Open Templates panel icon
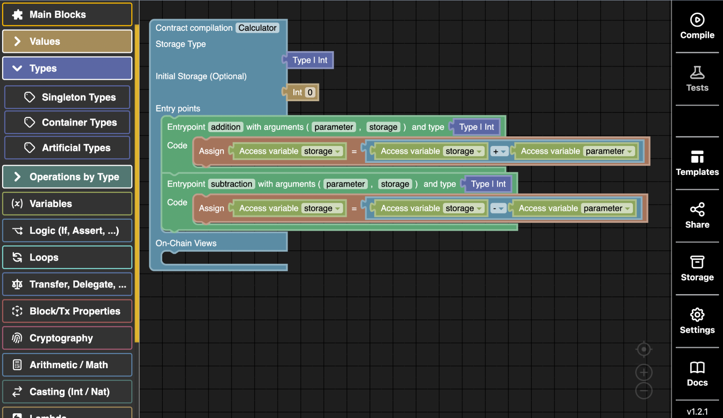 tap(697, 157)
